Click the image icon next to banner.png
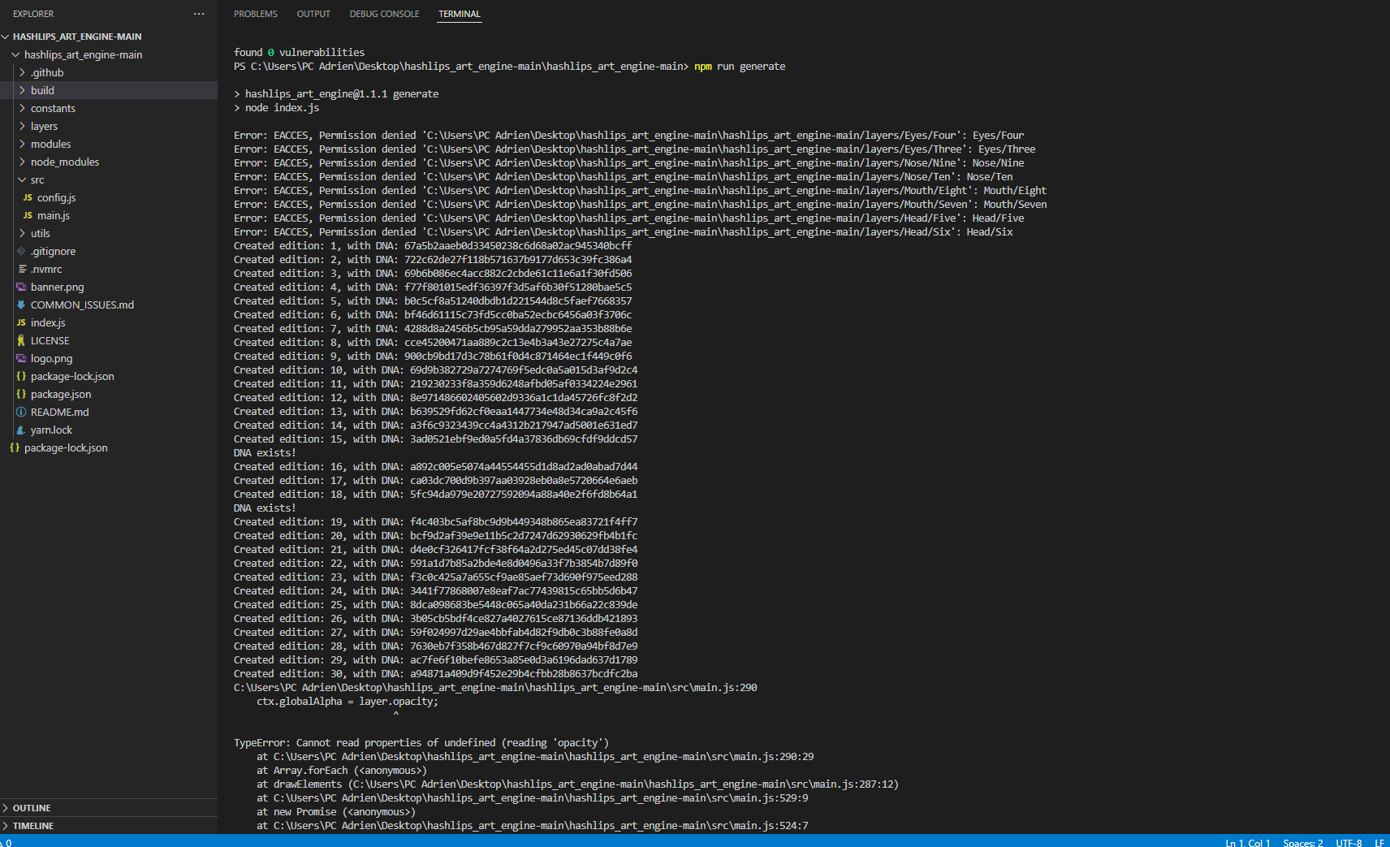 pos(20,287)
